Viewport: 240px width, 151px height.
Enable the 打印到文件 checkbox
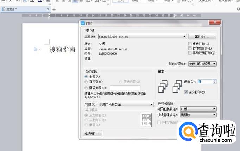click(x=190, y=48)
